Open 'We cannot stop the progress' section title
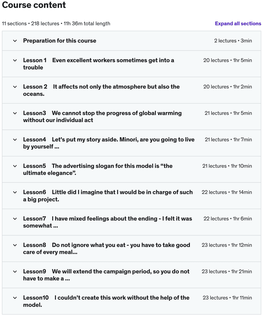 (x=117, y=113)
